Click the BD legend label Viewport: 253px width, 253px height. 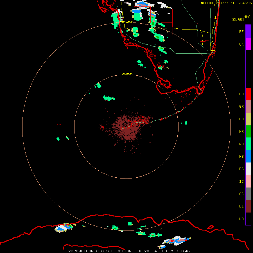241,119
